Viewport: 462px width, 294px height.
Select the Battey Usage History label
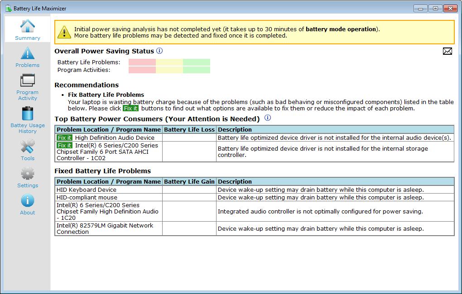click(27, 128)
